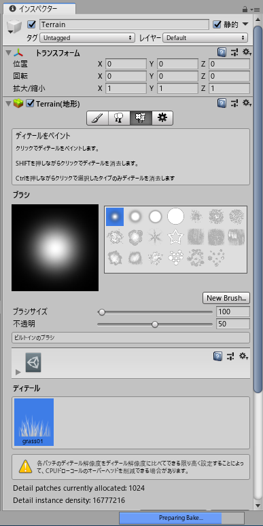263x526 pixels.
Task: Toggle the GameObject active checkbox beside Terrain name
Action: pos(31,24)
